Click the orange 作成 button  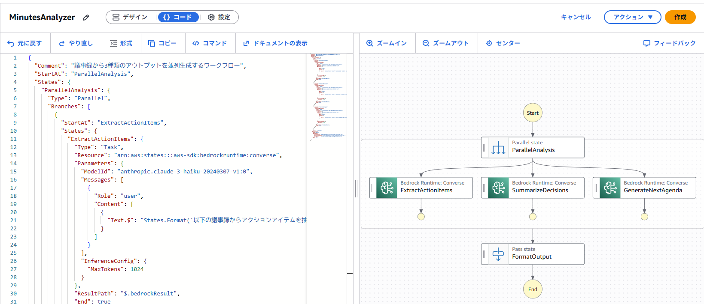pyautogui.click(x=680, y=17)
